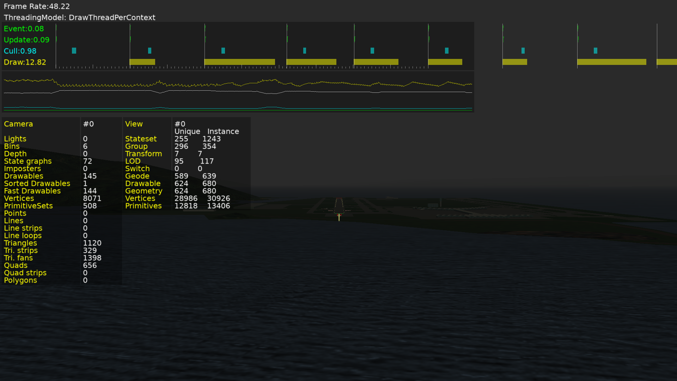Viewport: 677px width, 381px height.
Task: Select the Unique column heading
Action: pyautogui.click(x=187, y=132)
